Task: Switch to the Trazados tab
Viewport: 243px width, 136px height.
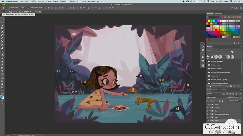Action: (x=223, y=90)
